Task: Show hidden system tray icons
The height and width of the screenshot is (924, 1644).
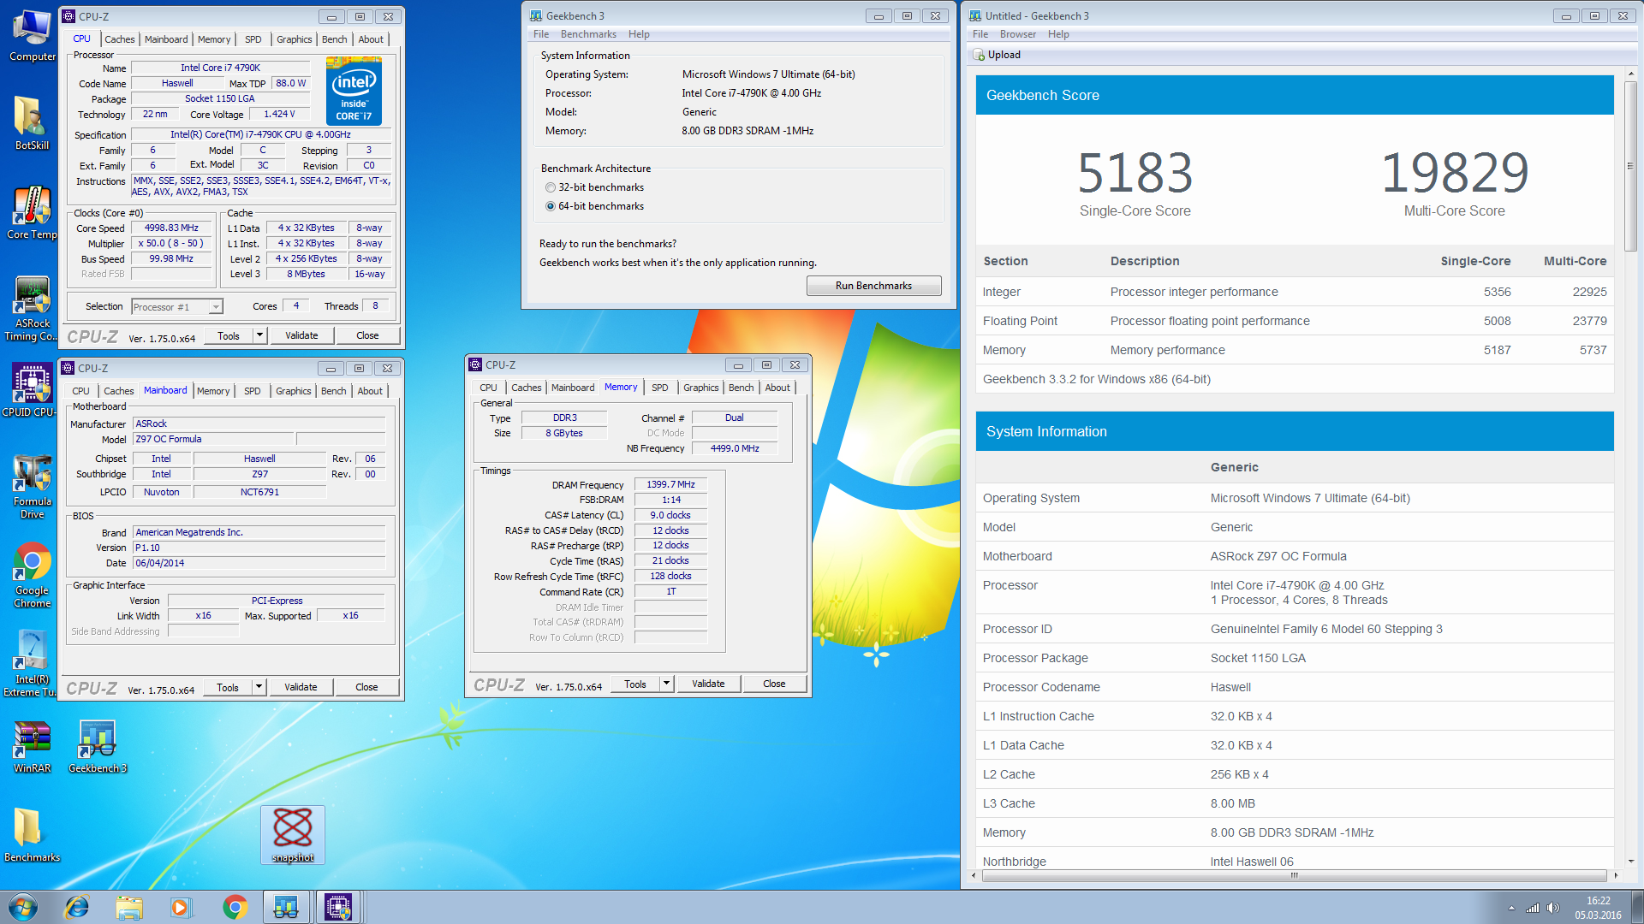Action: [x=1511, y=908]
